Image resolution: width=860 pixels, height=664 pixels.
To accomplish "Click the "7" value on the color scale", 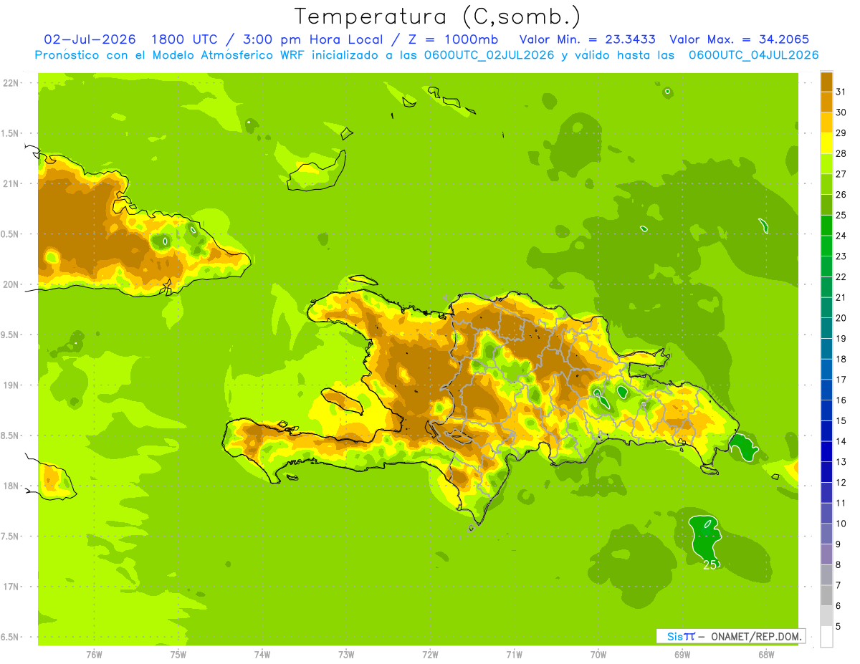I will pos(838,585).
